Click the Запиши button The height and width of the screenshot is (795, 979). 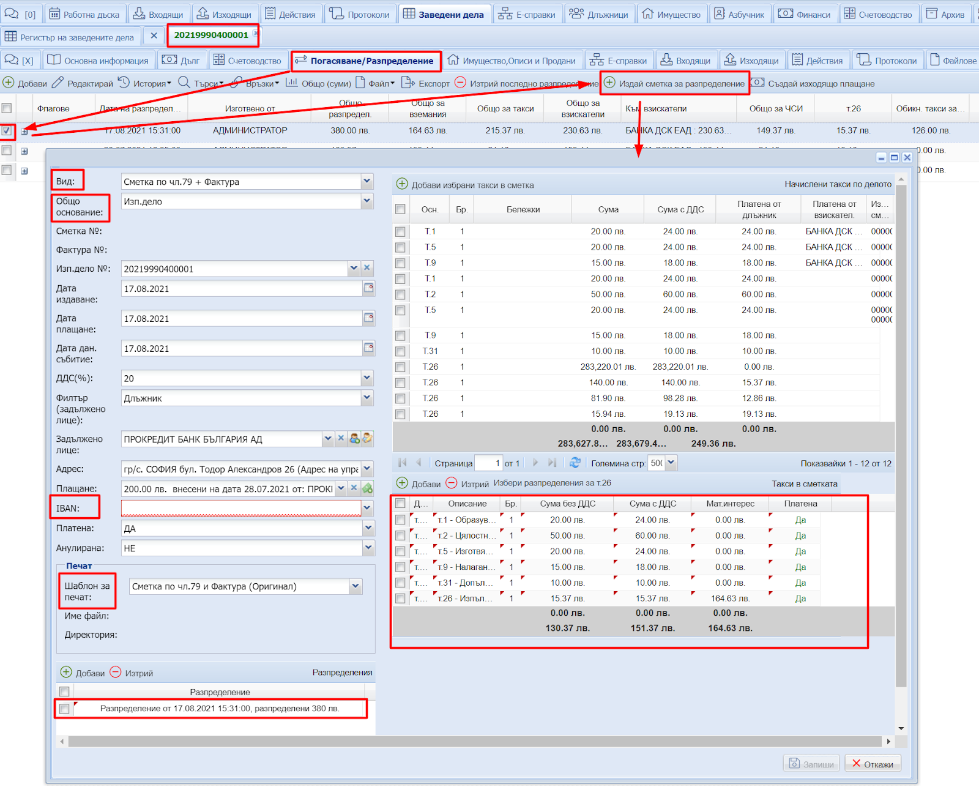tap(811, 764)
